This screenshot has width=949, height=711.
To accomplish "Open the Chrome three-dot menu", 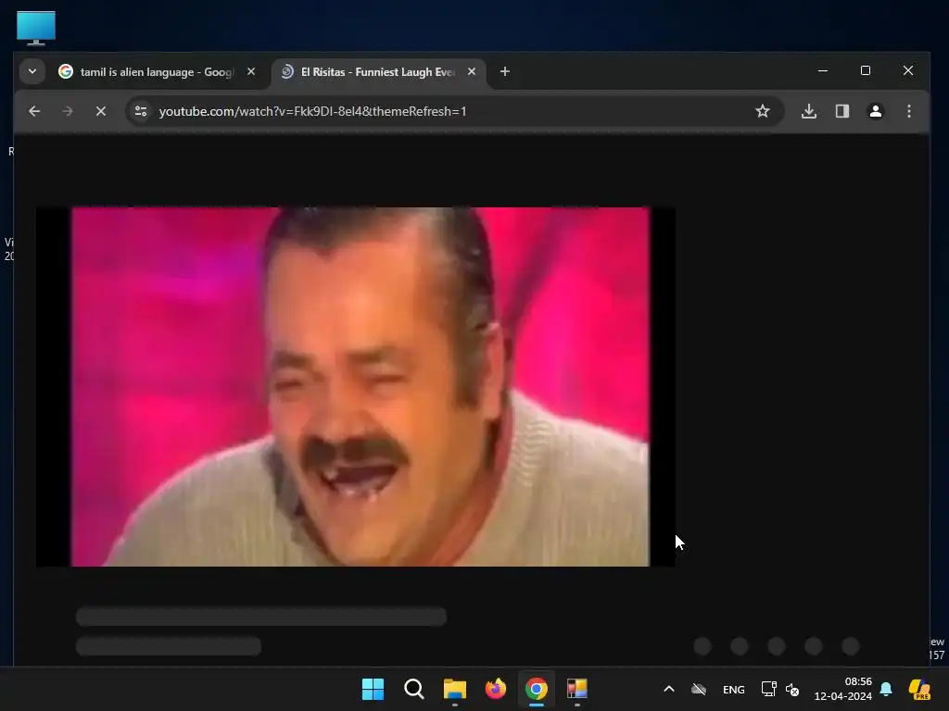I will coord(909,111).
